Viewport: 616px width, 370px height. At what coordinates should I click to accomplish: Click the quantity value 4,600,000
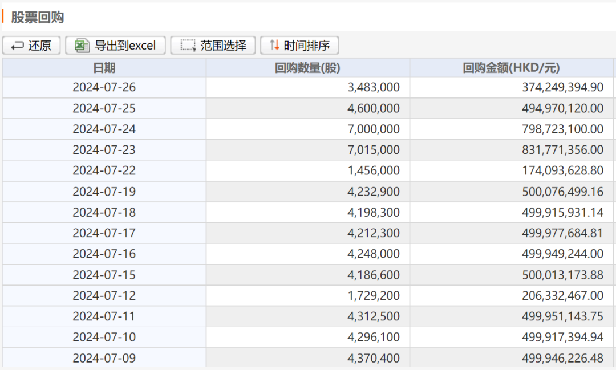point(374,108)
